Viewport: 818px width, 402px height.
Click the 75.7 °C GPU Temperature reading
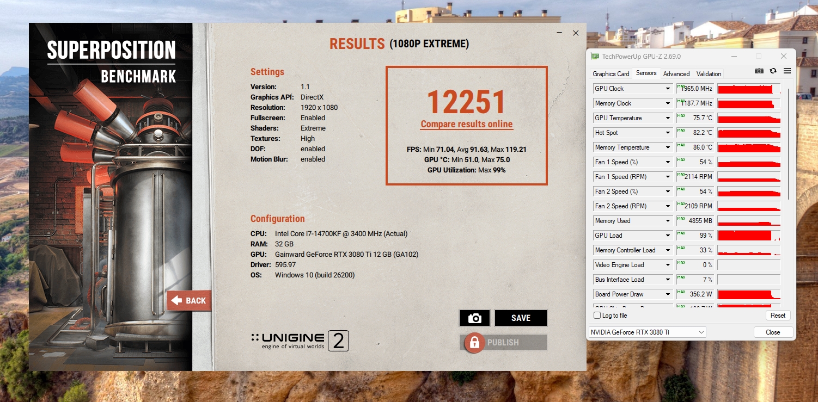pyautogui.click(x=695, y=118)
